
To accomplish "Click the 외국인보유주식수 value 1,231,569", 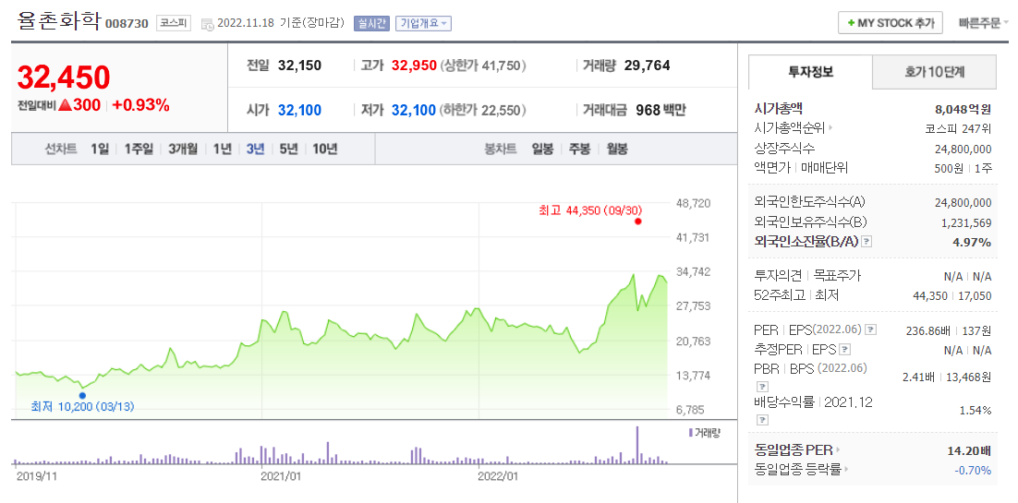I will (x=966, y=222).
